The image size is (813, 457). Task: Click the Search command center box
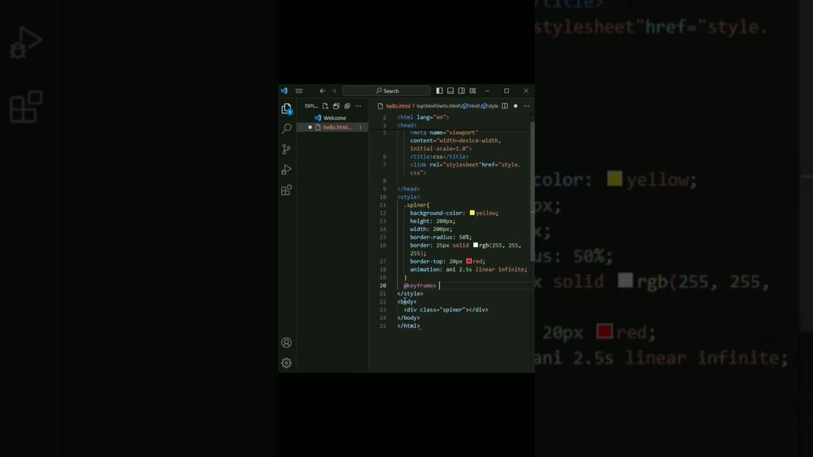387,91
